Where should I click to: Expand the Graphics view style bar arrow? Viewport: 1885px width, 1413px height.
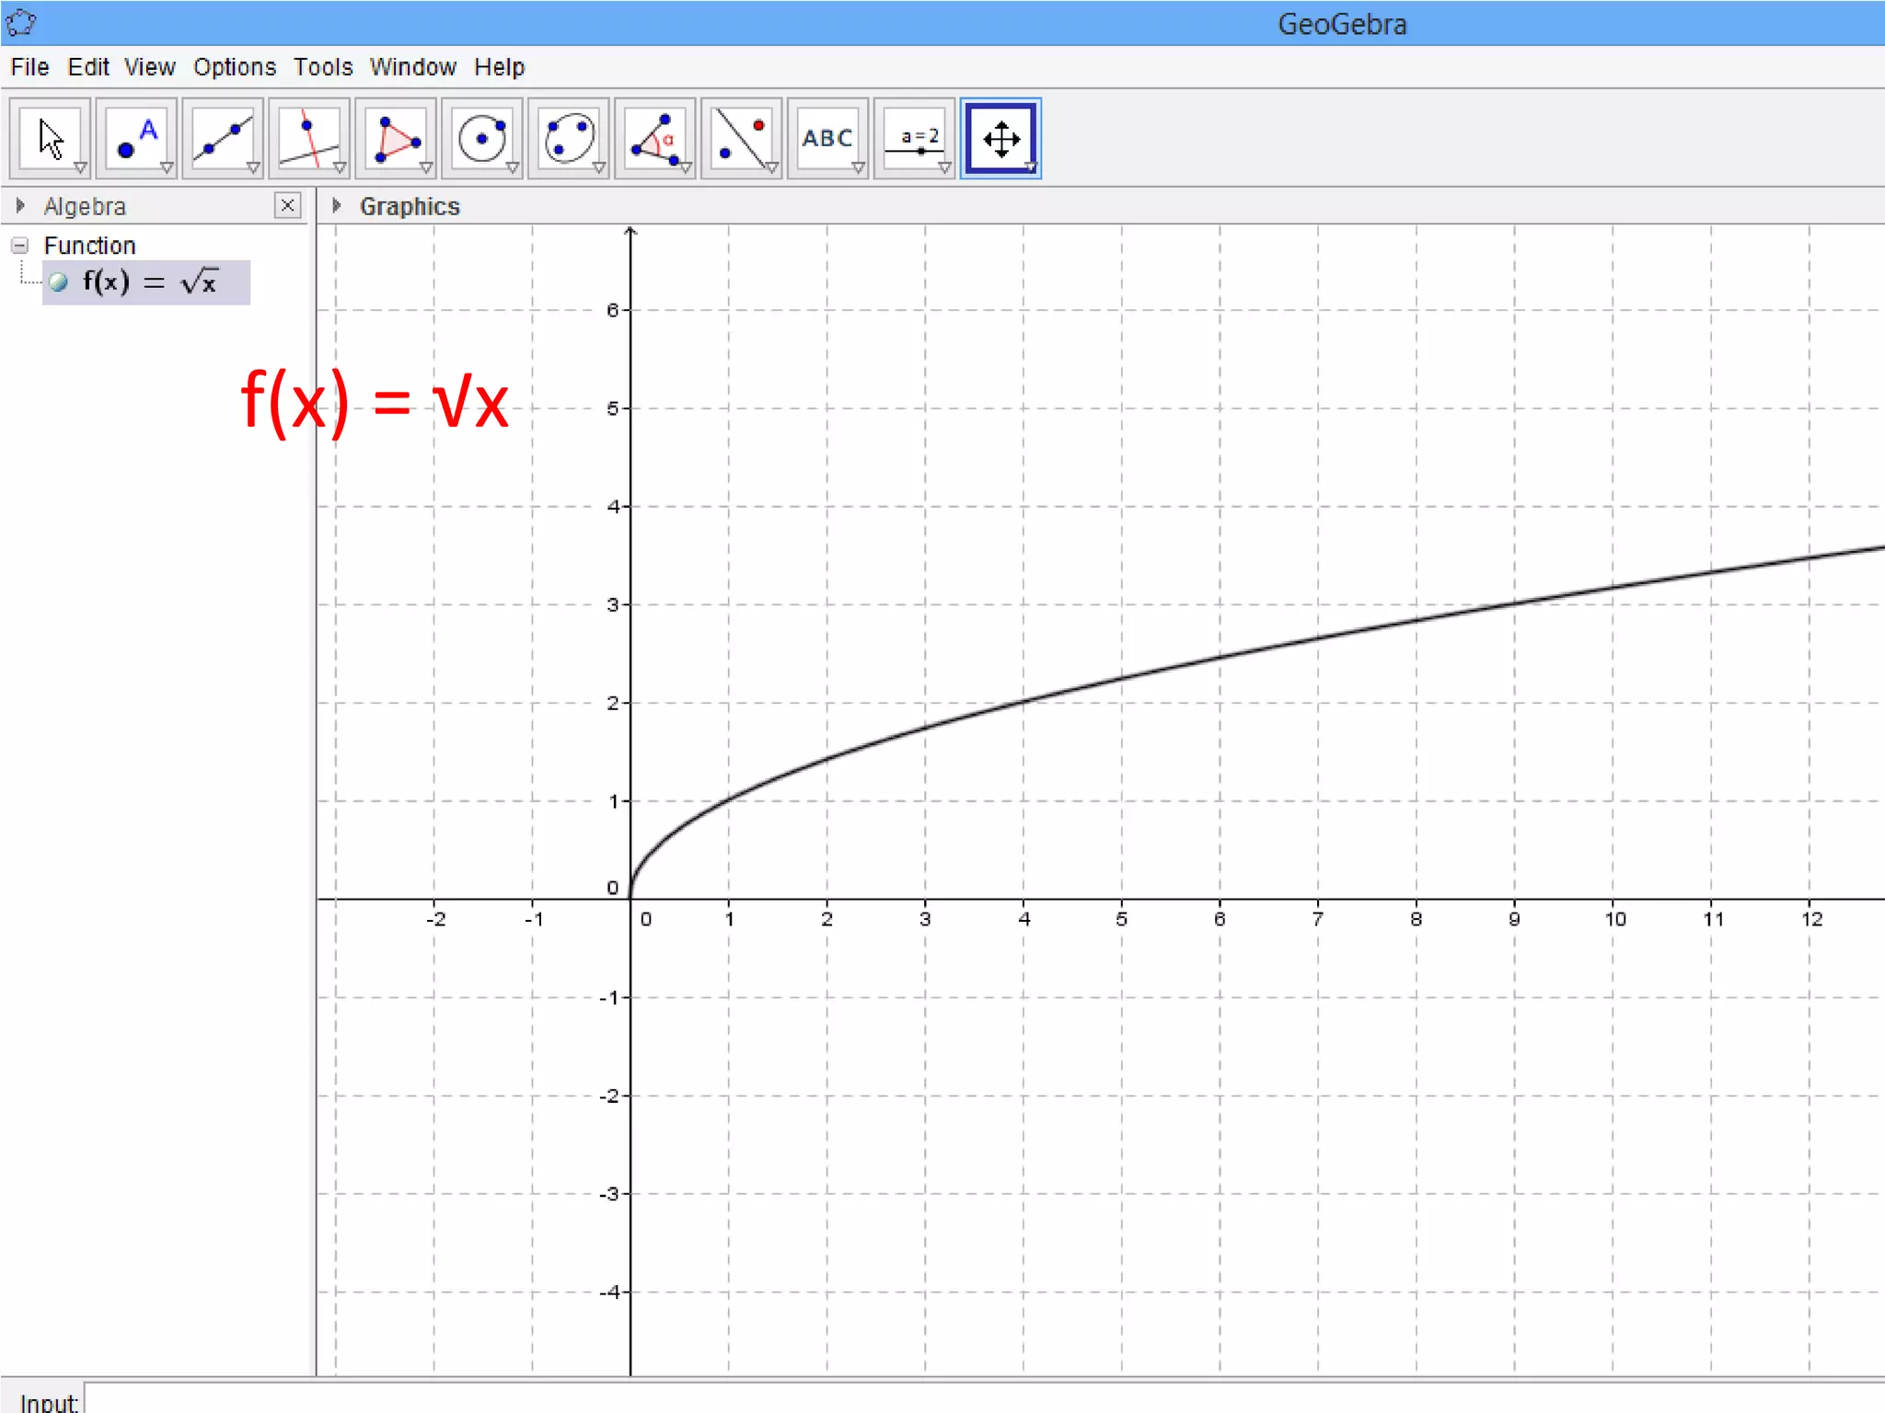(x=337, y=205)
